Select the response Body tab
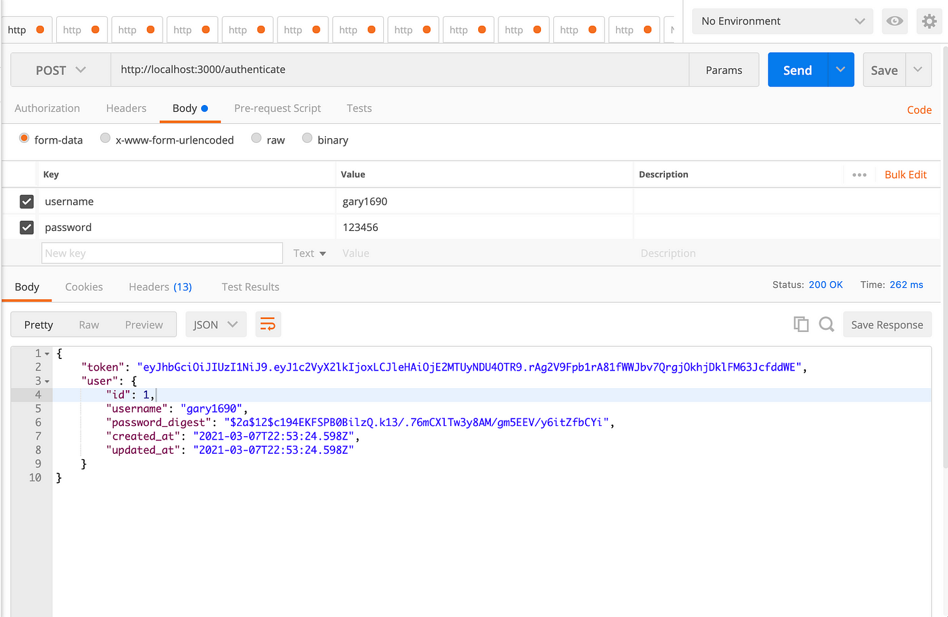This screenshot has width=948, height=617. [x=27, y=287]
